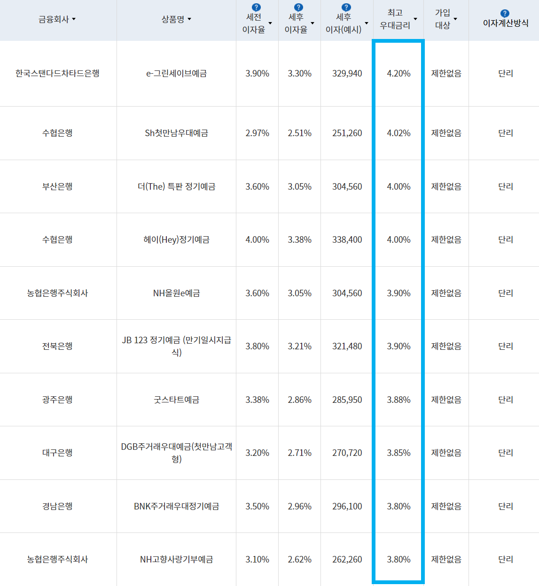
Task: Click 제한없음 in 대구은행 row
Action: pos(446,453)
